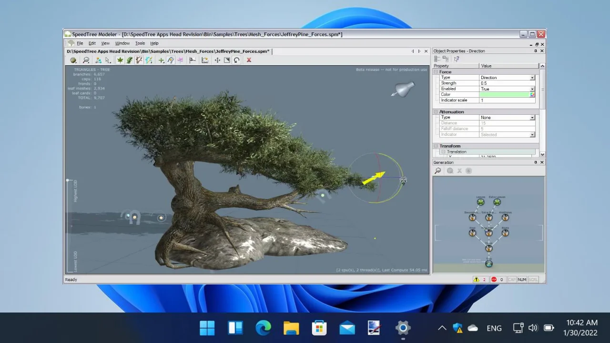The width and height of the screenshot is (610, 343).
Task: Select the node edit tool icon
Action: [x=98, y=60]
